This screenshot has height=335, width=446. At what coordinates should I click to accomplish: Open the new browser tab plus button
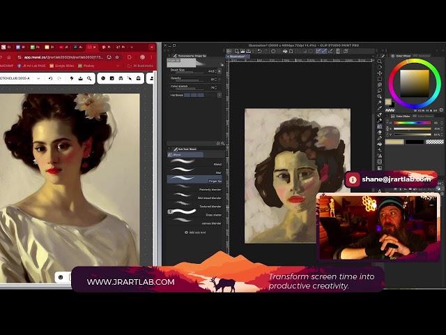pos(132,47)
